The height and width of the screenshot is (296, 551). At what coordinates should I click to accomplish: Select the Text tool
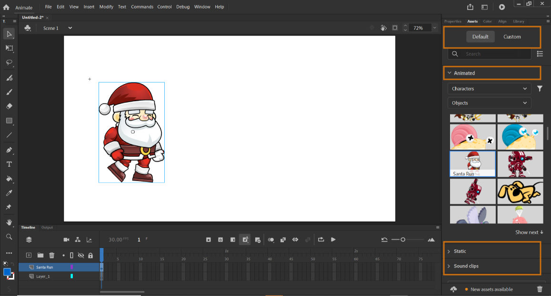point(9,164)
